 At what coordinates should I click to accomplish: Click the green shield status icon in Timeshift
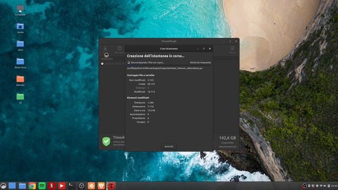[x=106, y=141]
